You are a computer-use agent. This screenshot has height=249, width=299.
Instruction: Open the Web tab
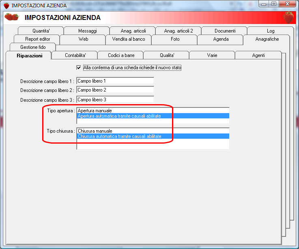click(x=83, y=39)
